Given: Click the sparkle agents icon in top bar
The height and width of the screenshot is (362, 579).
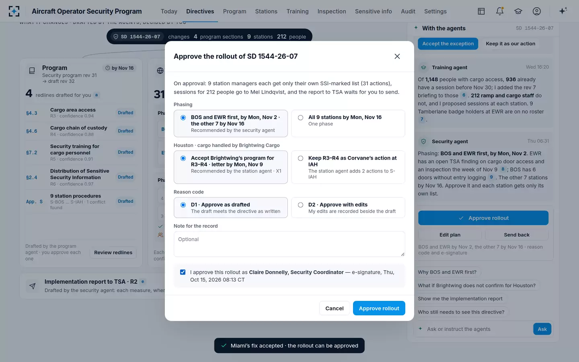Looking at the screenshot, I should 563,11.
